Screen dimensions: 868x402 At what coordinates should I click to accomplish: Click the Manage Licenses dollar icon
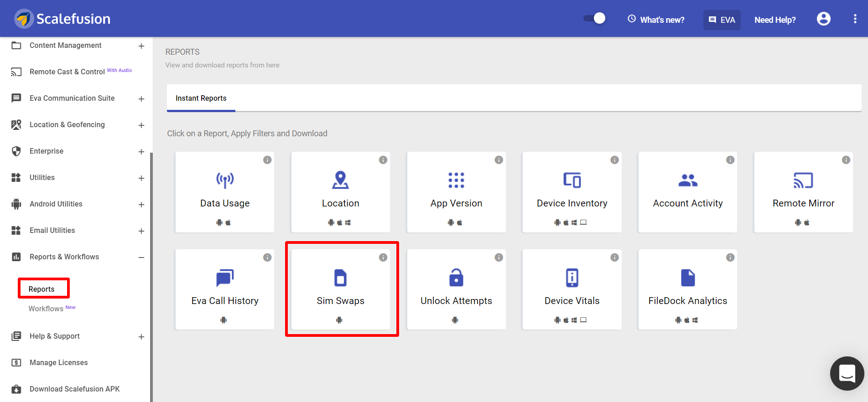16,362
